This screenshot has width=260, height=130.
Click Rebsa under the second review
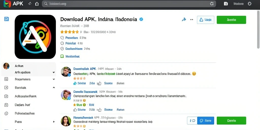pos(121,110)
